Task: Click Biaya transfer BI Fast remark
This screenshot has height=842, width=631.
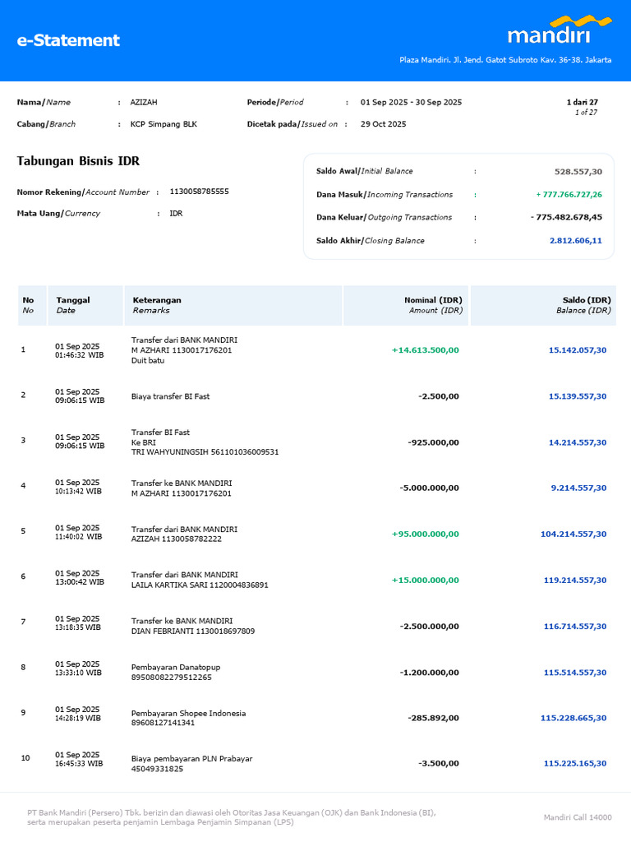Action: (170, 396)
